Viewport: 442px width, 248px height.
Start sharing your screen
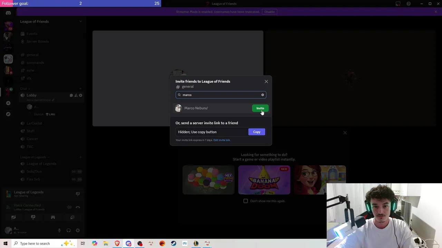[x=33, y=217]
